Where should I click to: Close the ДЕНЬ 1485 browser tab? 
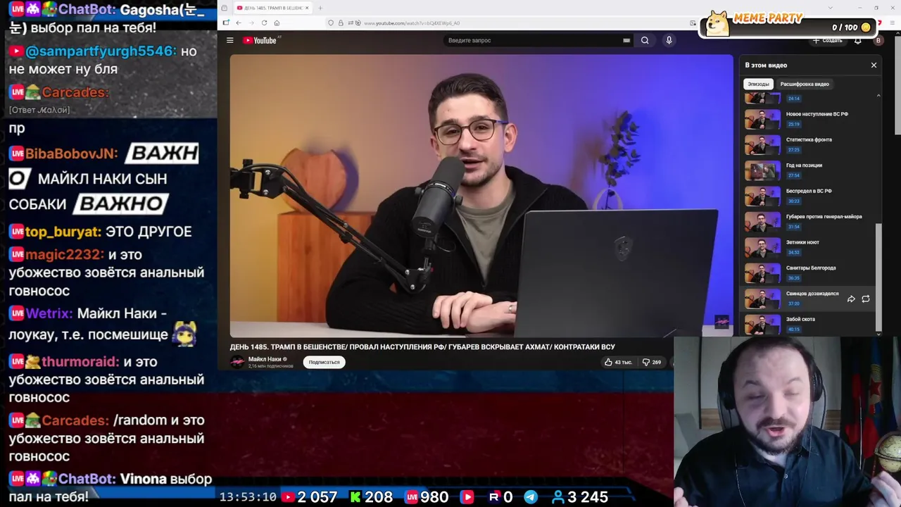(x=307, y=8)
